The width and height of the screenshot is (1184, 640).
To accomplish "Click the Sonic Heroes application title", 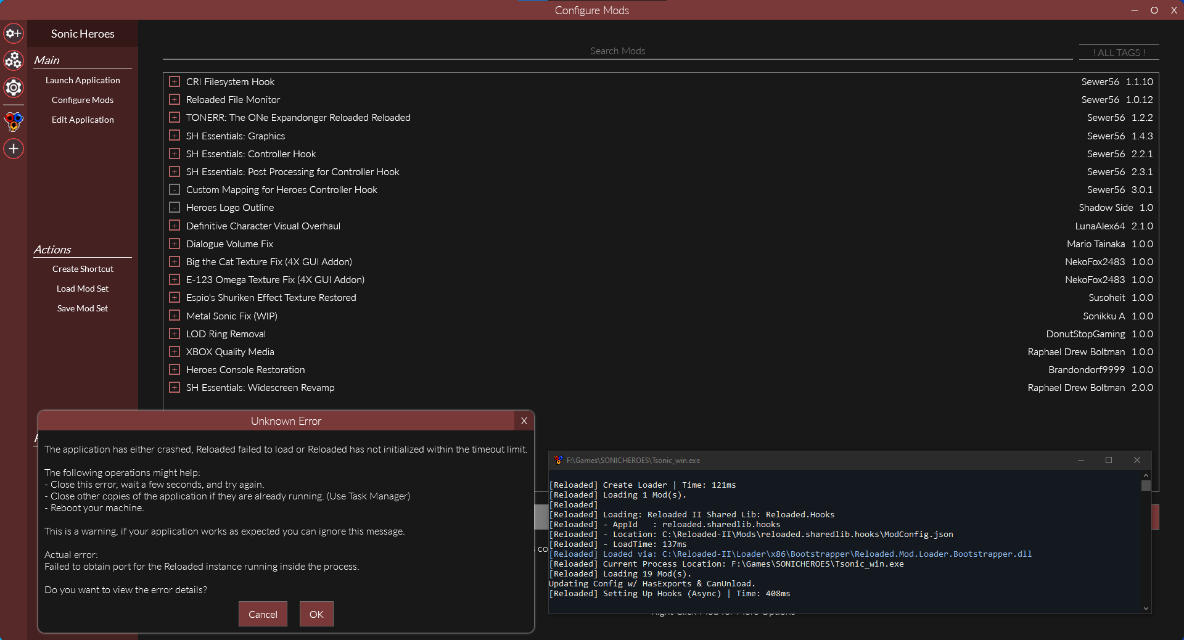I will coord(83,34).
